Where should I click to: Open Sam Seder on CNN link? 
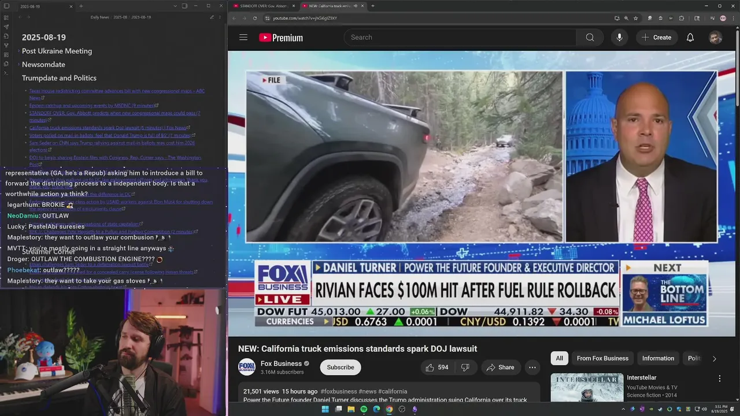tap(112, 146)
